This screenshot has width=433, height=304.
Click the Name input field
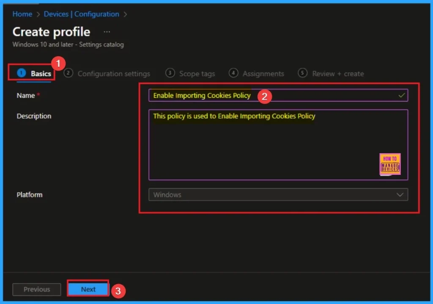278,95
